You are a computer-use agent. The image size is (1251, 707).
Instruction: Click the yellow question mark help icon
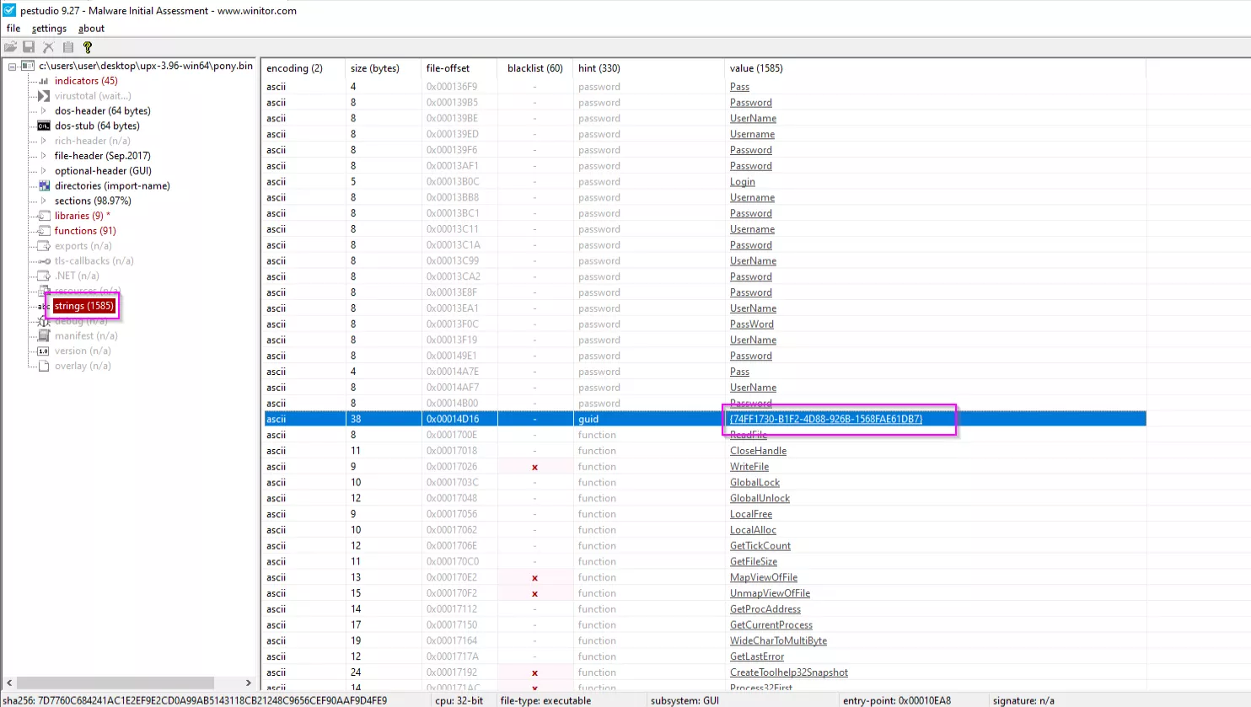click(x=87, y=47)
